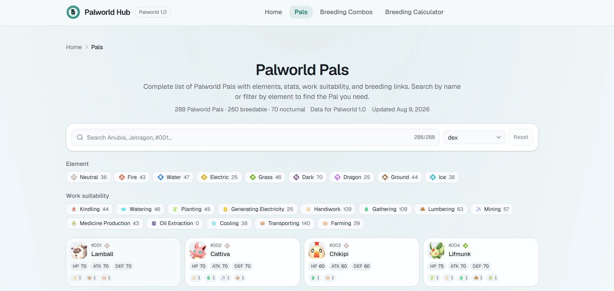Toggle the Grass element filter

265,177
